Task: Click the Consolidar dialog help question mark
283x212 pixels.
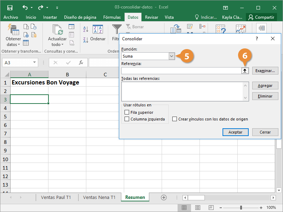Action: [x=257, y=39]
